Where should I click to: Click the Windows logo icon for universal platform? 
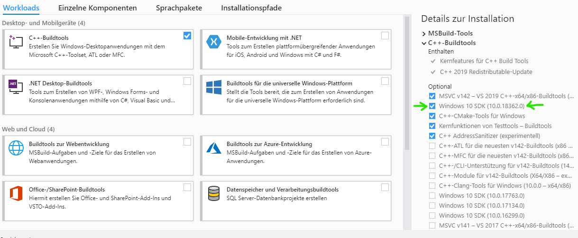pos(214,87)
